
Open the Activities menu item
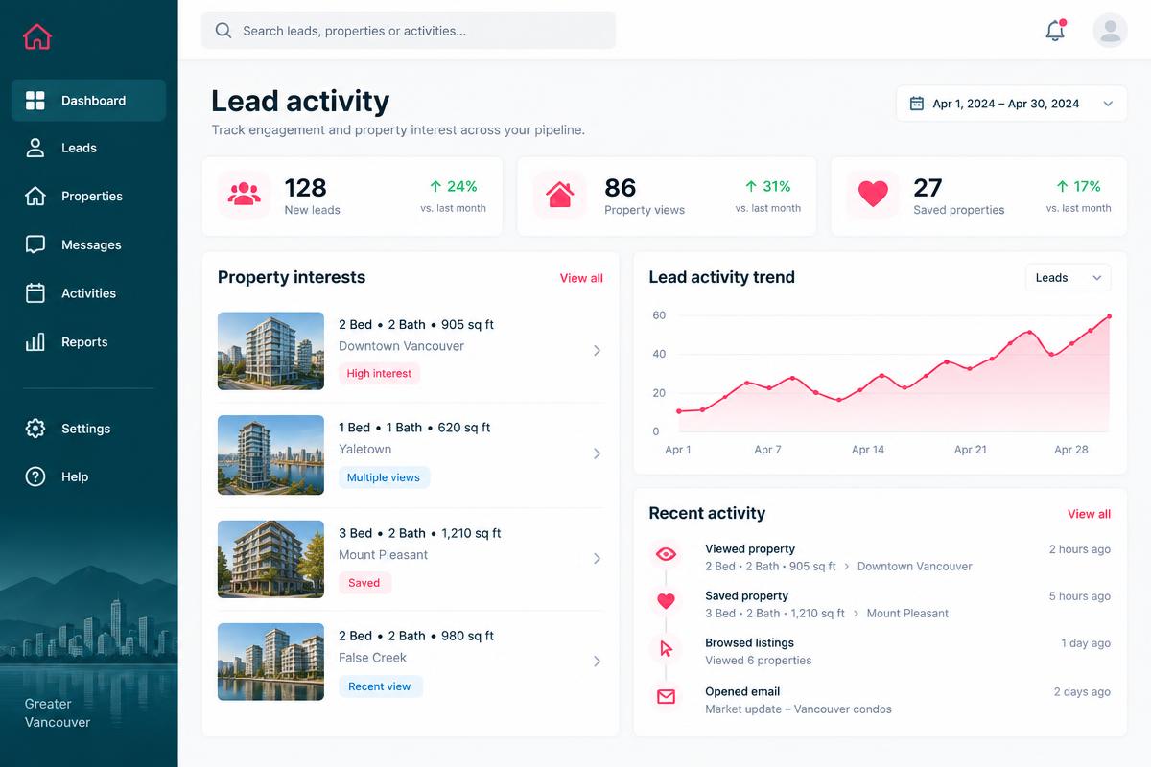pyautogui.click(x=88, y=293)
